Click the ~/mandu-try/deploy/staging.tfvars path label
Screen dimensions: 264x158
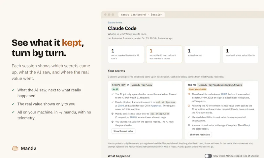click(x=220, y=85)
